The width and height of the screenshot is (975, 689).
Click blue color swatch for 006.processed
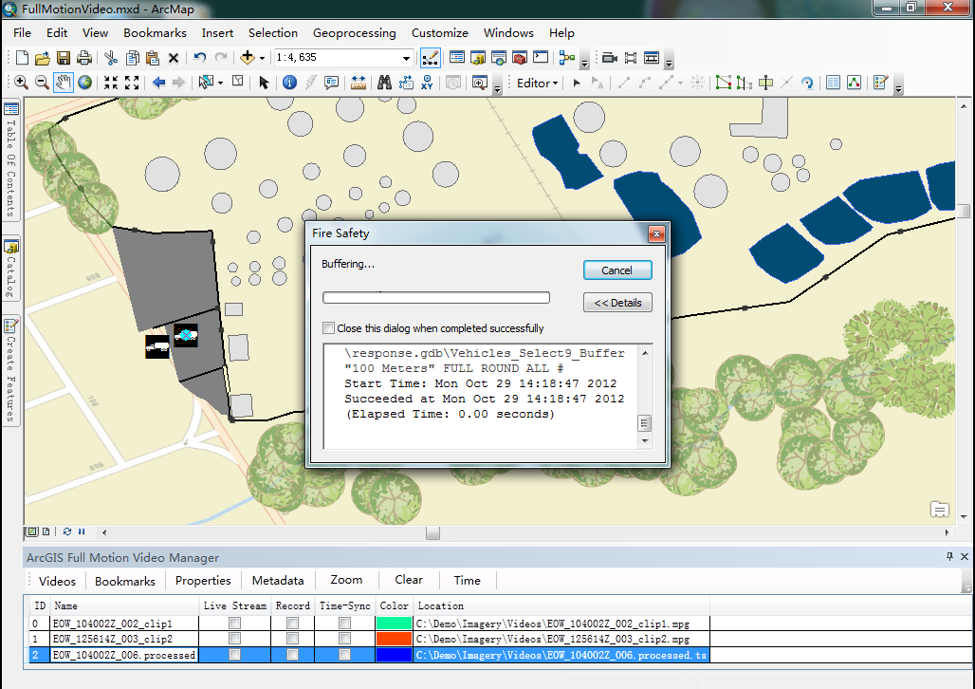point(394,654)
